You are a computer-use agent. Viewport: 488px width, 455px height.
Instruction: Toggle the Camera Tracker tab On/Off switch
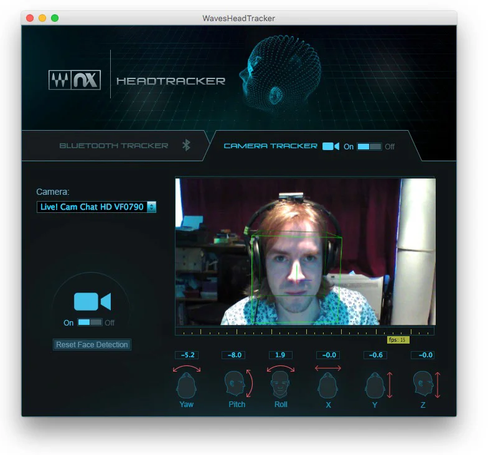click(369, 147)
